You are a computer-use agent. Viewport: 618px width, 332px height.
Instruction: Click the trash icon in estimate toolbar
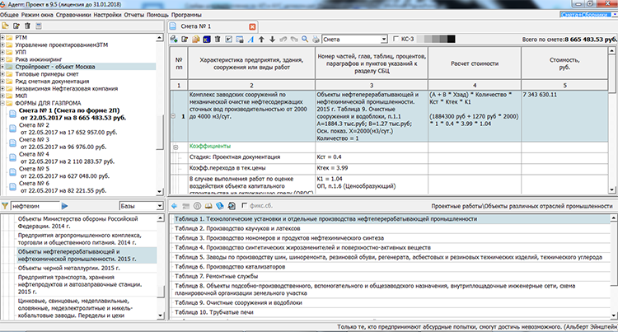218,39
